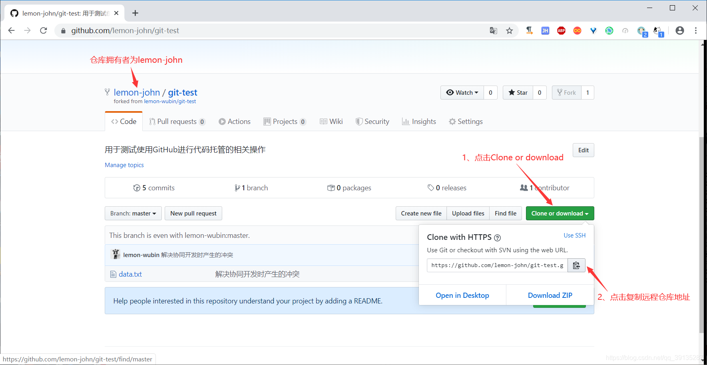Close the lemon-john/git-test browser tab

click(x=116, y=13)
